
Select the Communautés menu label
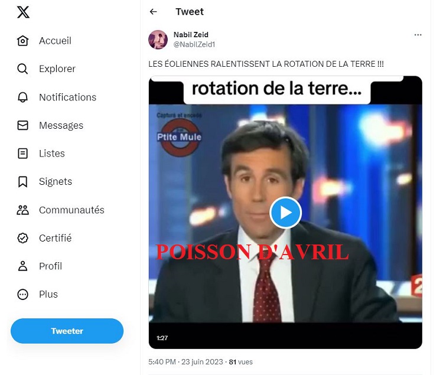tap(71, 210)
